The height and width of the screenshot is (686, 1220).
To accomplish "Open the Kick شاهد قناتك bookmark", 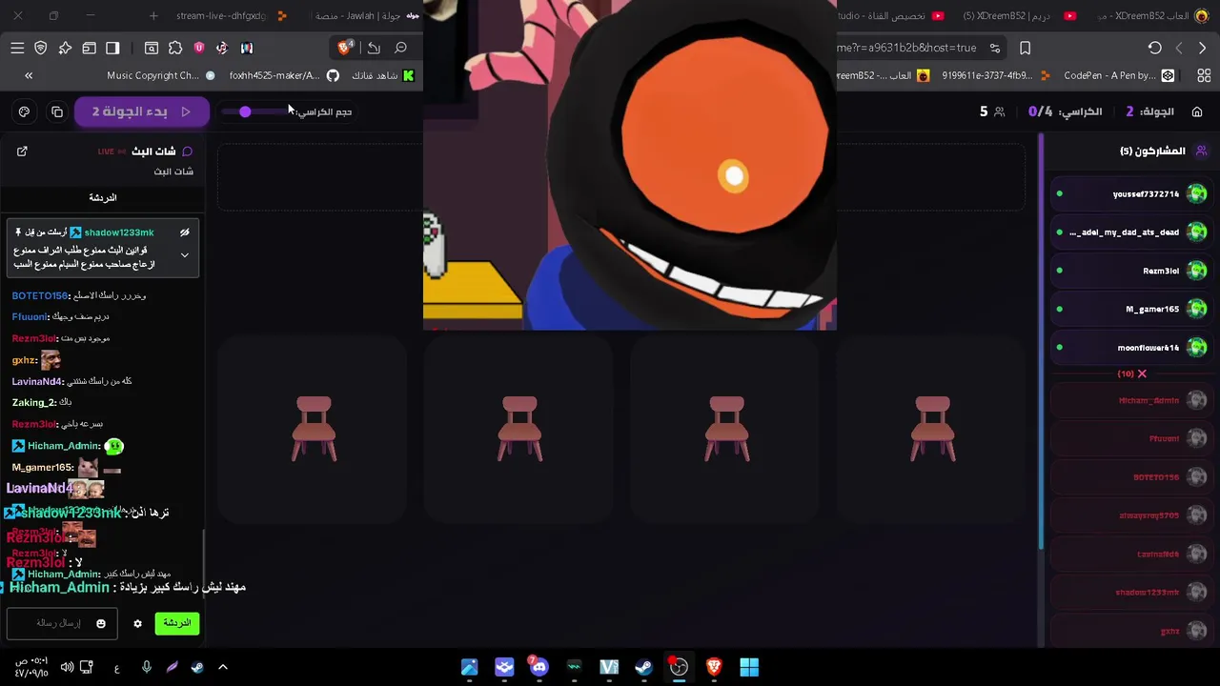I will click(383, 75).
